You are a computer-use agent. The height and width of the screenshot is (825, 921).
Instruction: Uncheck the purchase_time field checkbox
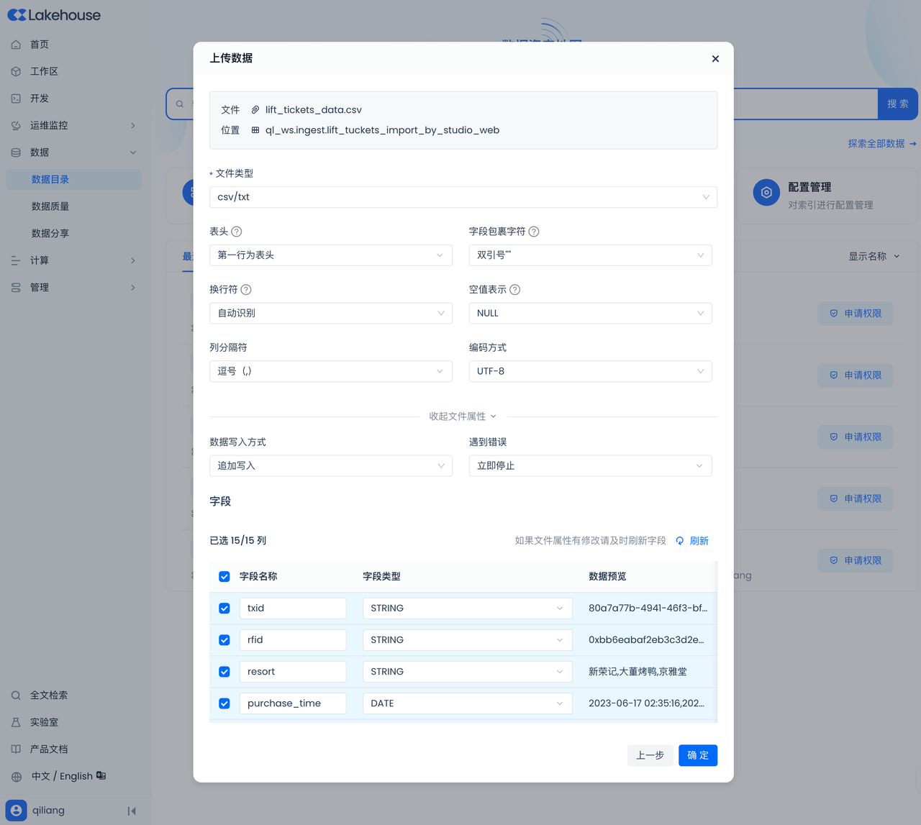tap(224, 703)
